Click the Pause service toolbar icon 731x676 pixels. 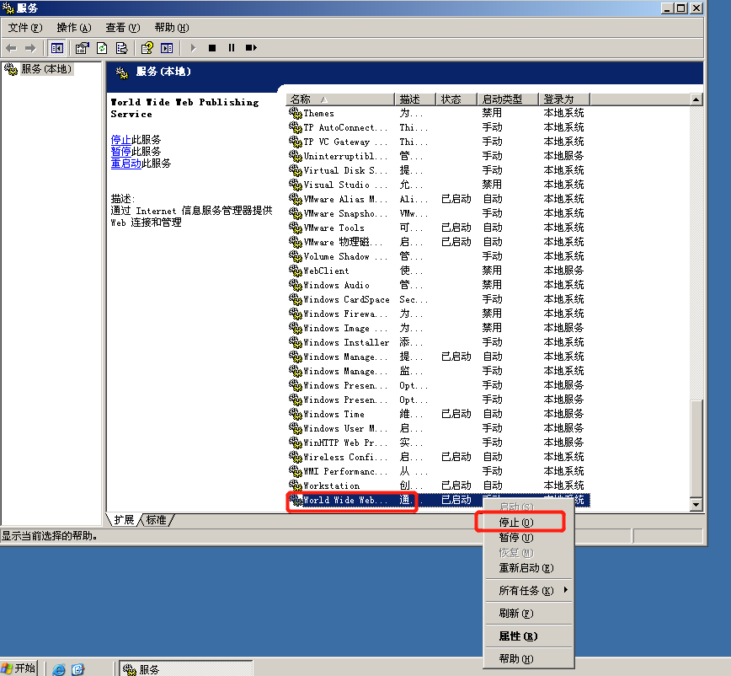point(230,48)
